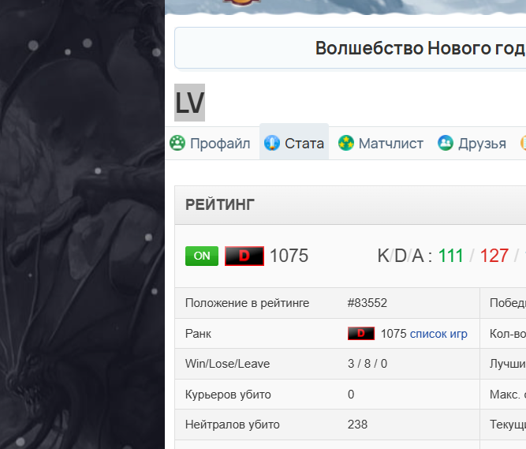526x449 pixels.
Task: Click the blue Друзья people icon
Action: point(446,143)
